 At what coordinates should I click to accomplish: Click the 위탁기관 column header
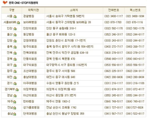pyautogui.click(x=33, y=10)
